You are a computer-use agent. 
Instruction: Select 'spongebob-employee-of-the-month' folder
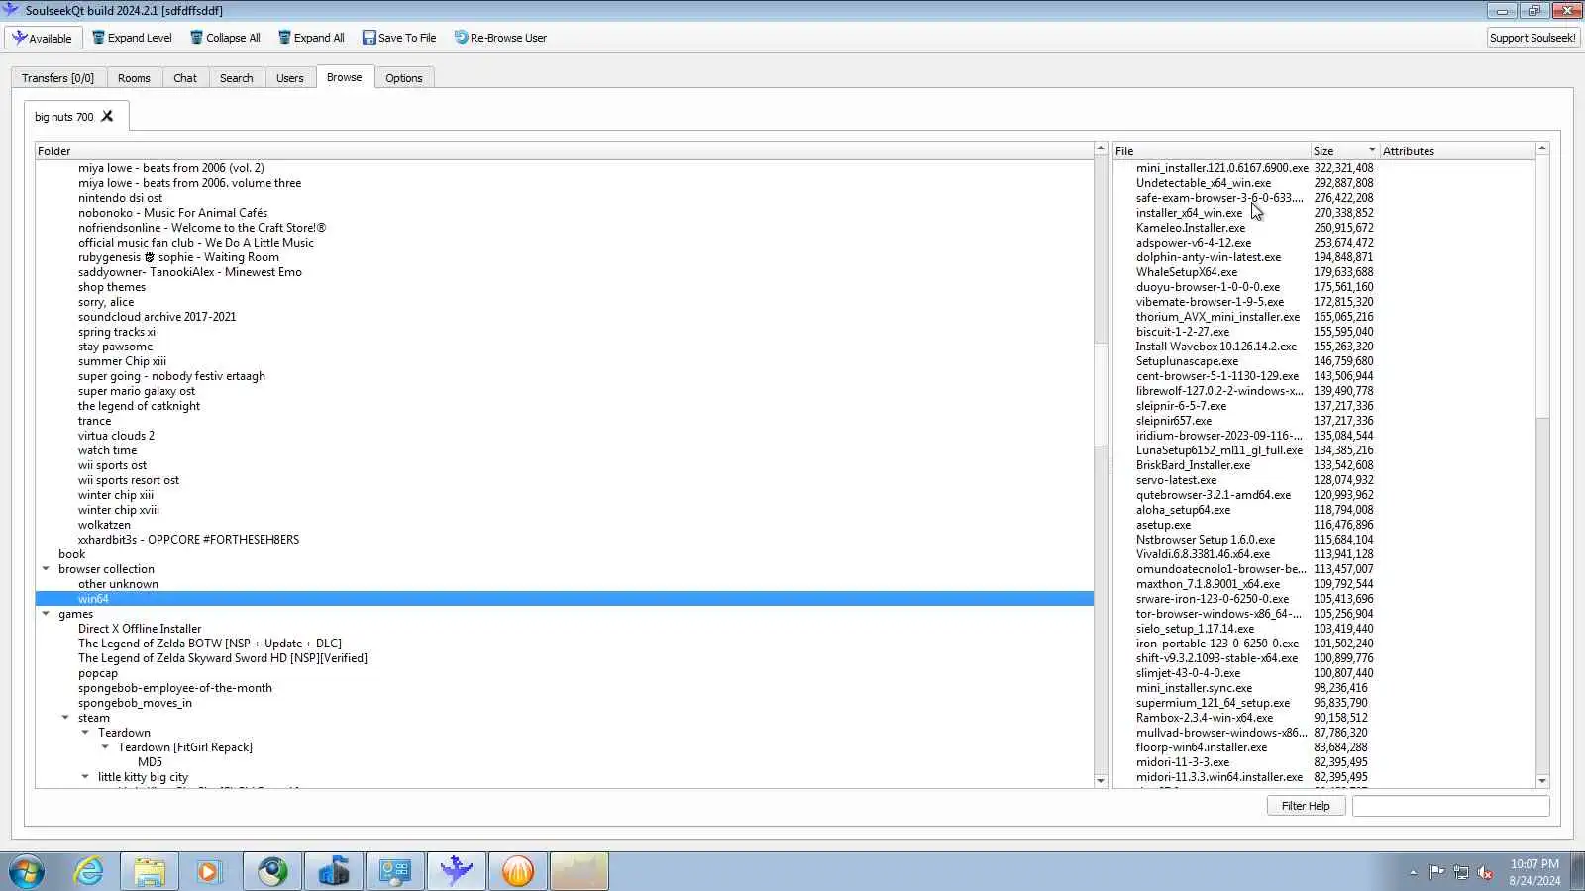point(175,688)
